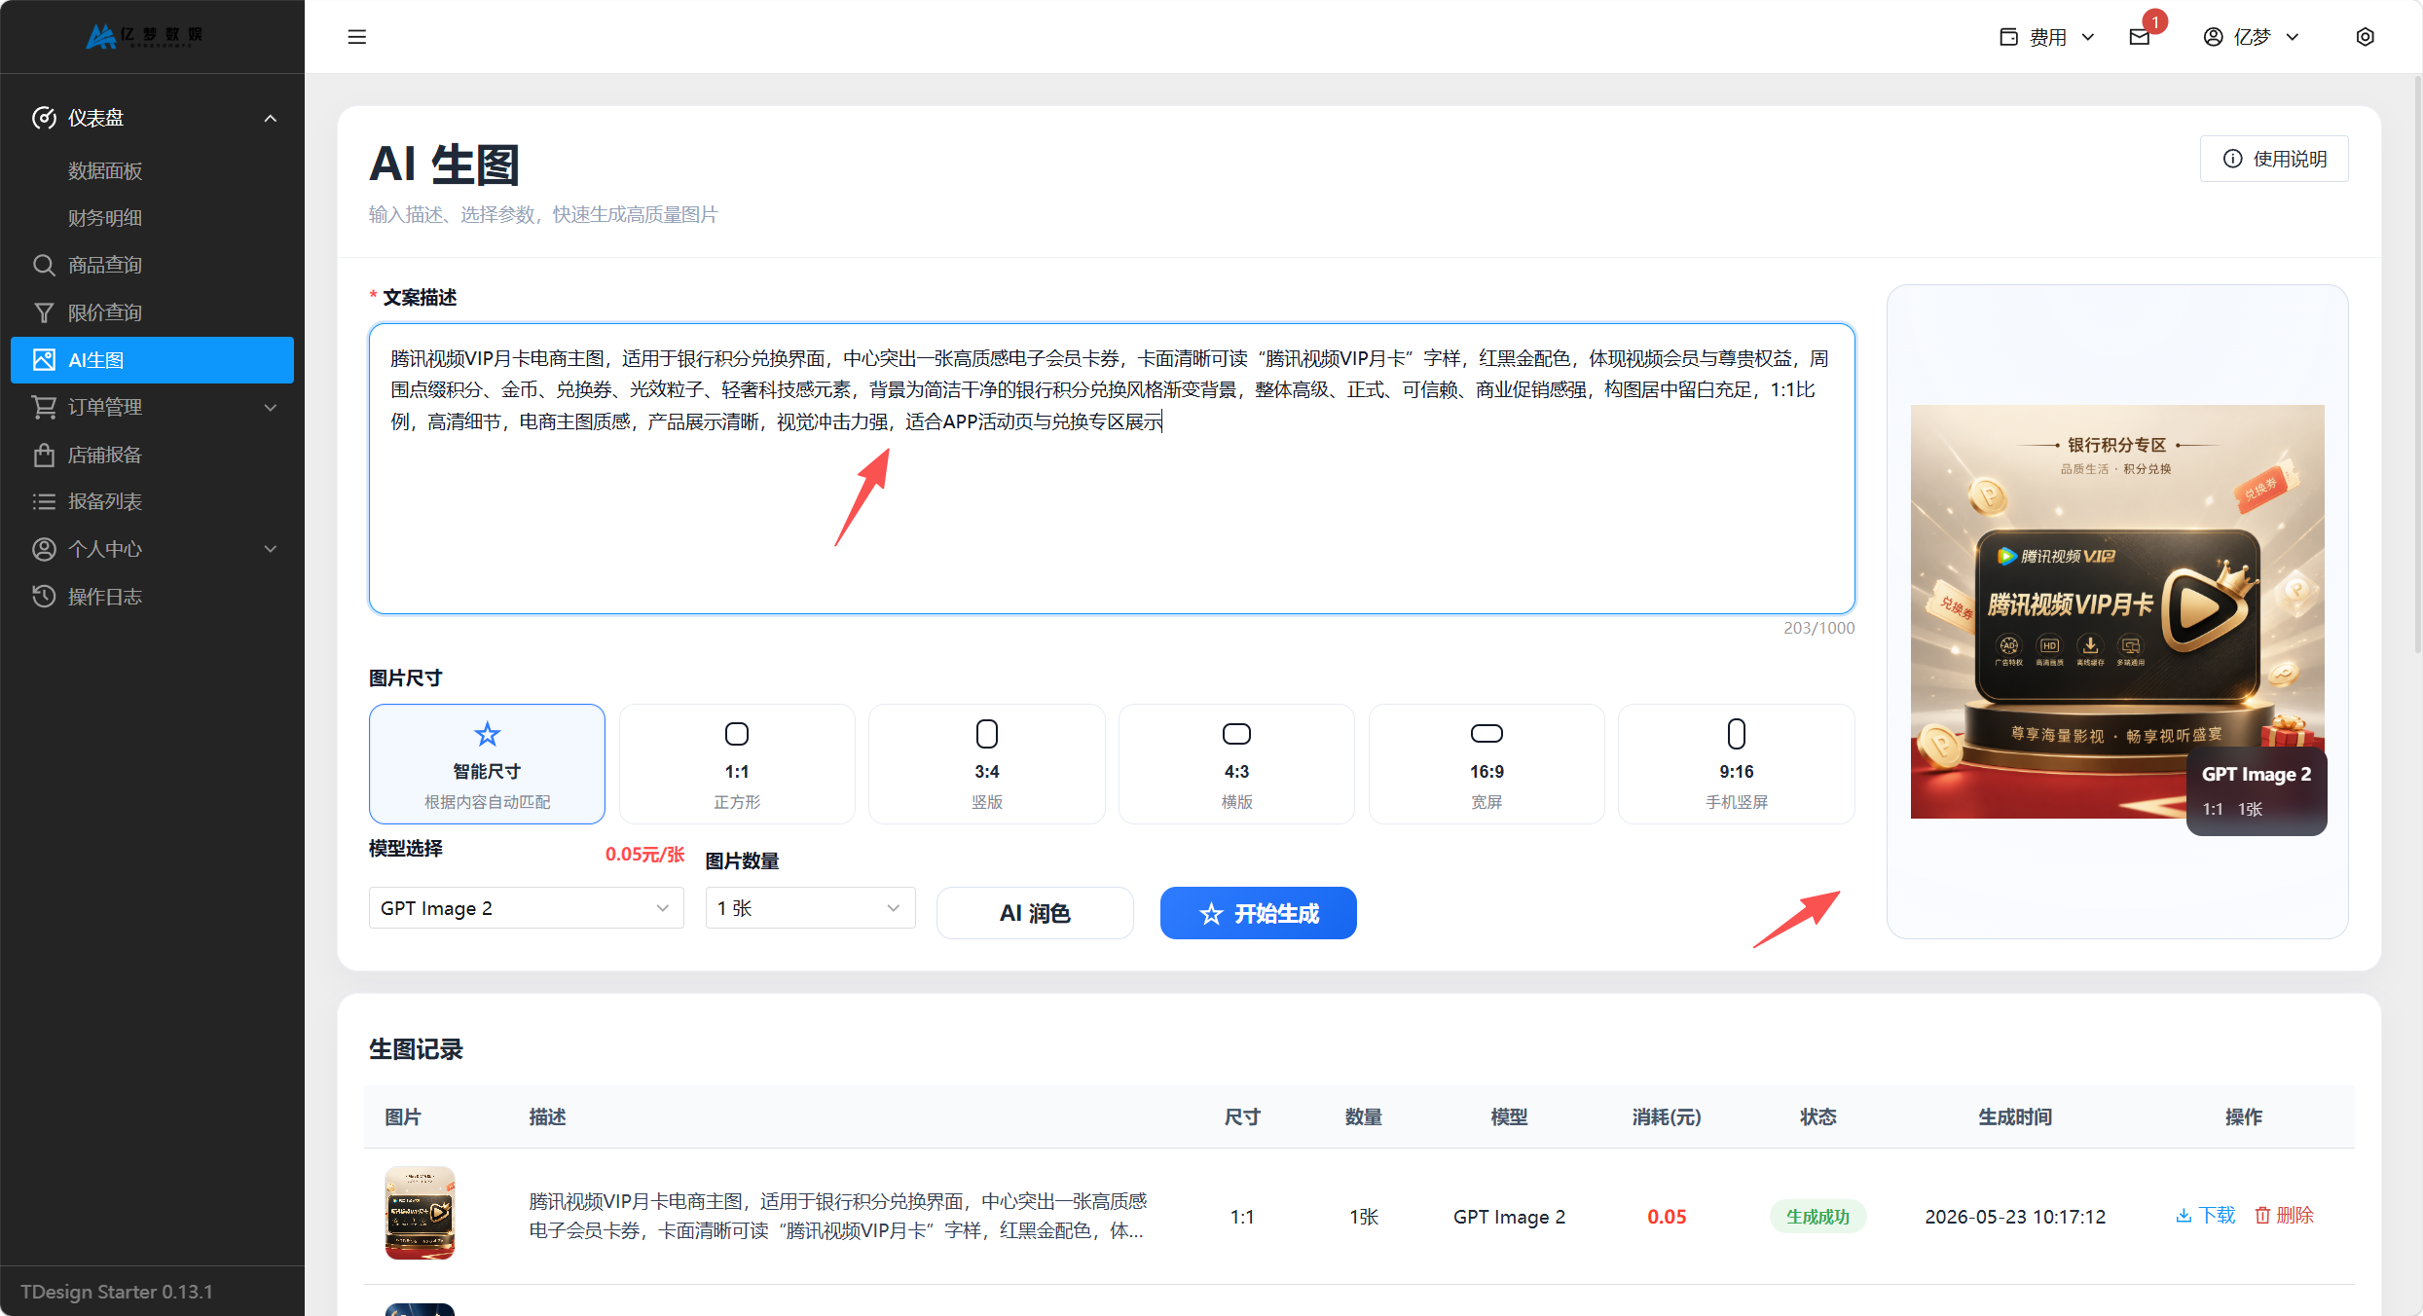Click the 3:4 portrait shape icon
This screenshot has height=1316, width=2423.
(987, 734)
